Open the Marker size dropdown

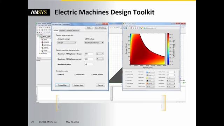171,84
